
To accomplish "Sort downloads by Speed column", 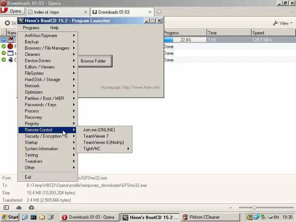I will [x=273, y=33].
